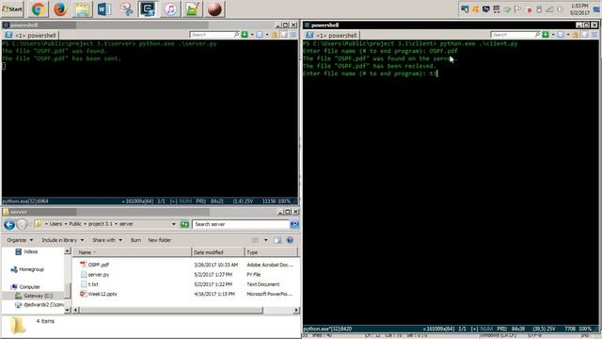Click Forward button in Explorer window
This screenshot has width=602, height=339.
pyautogui.click(x=22, y=224)
